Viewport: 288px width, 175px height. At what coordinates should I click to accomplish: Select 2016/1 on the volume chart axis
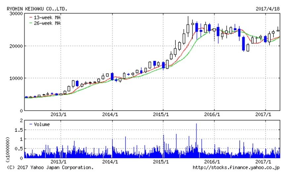[215, 162]
